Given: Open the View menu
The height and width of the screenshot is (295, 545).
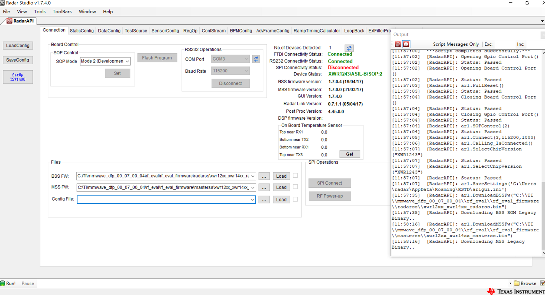Looking at the screenshot, I should pyautogui.click(x=22, y=11).
